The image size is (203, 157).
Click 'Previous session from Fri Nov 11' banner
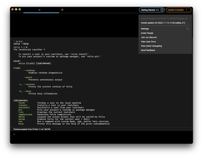(x=32, y=129)
